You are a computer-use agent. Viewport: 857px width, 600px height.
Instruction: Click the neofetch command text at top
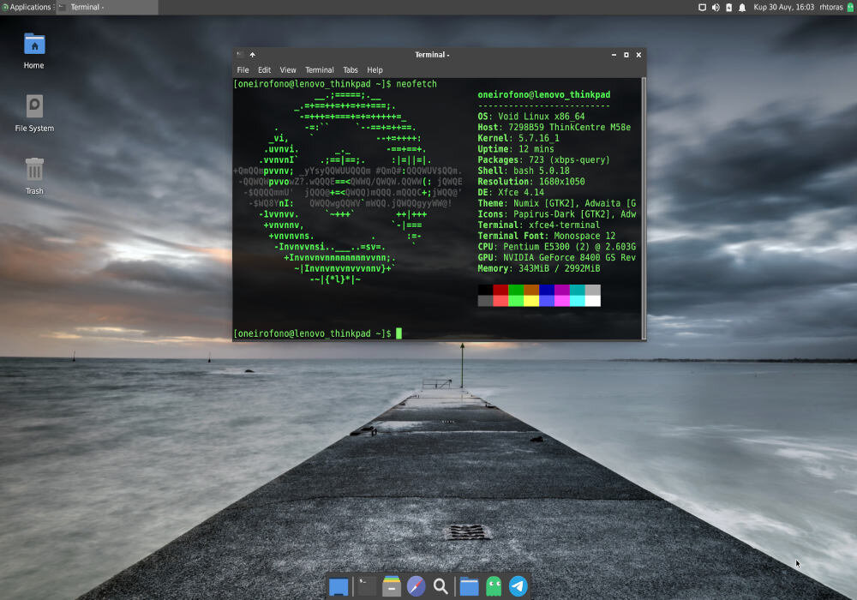[x=417, y=84]
